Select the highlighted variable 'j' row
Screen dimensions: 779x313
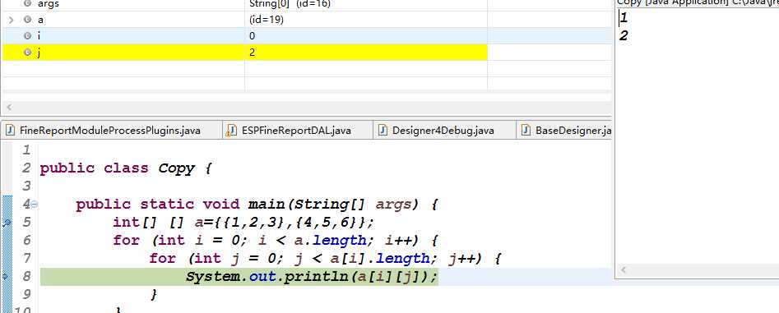[x=244, y=52]
